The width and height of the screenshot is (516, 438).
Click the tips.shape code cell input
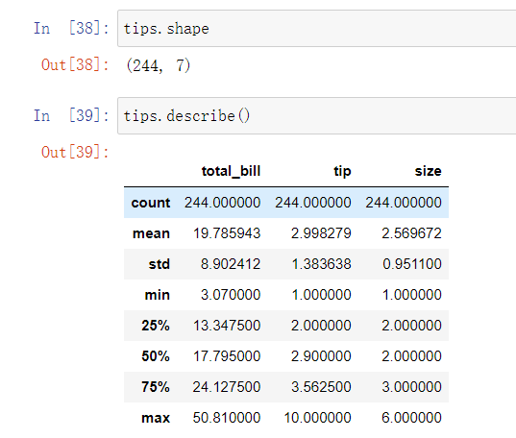pyautogui.click(x=316, y=28)
